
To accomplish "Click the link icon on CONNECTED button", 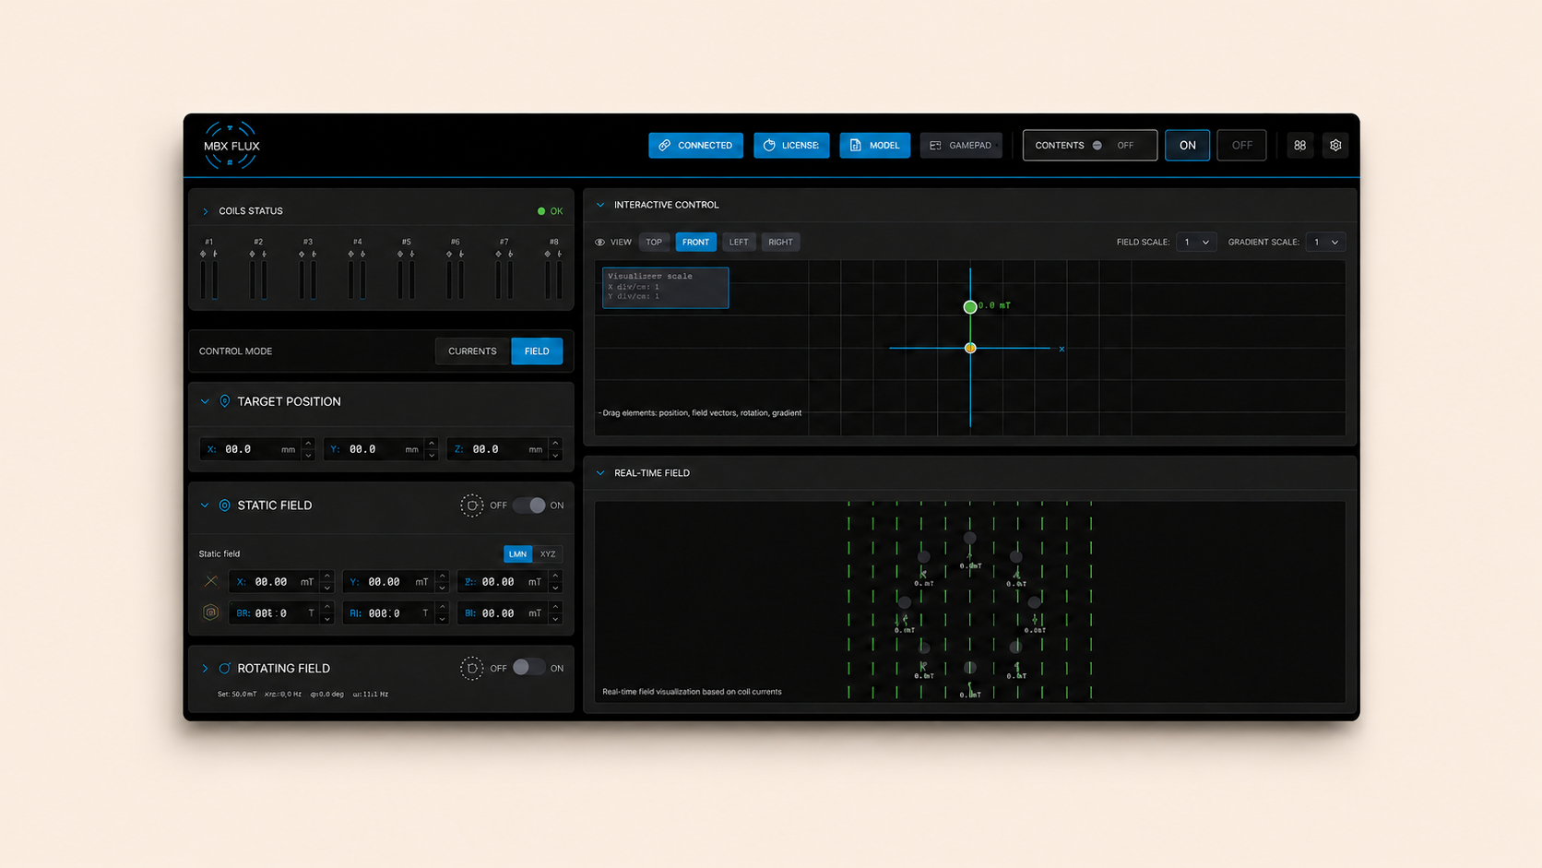I will pyautogui.click(x=665, y=146).
